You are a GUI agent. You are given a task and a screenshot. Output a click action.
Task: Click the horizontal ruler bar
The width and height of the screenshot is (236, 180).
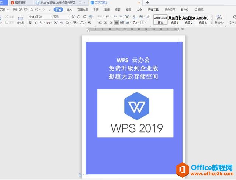(133, 29)
